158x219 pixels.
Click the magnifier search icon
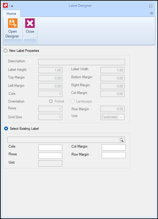(122, 140)
